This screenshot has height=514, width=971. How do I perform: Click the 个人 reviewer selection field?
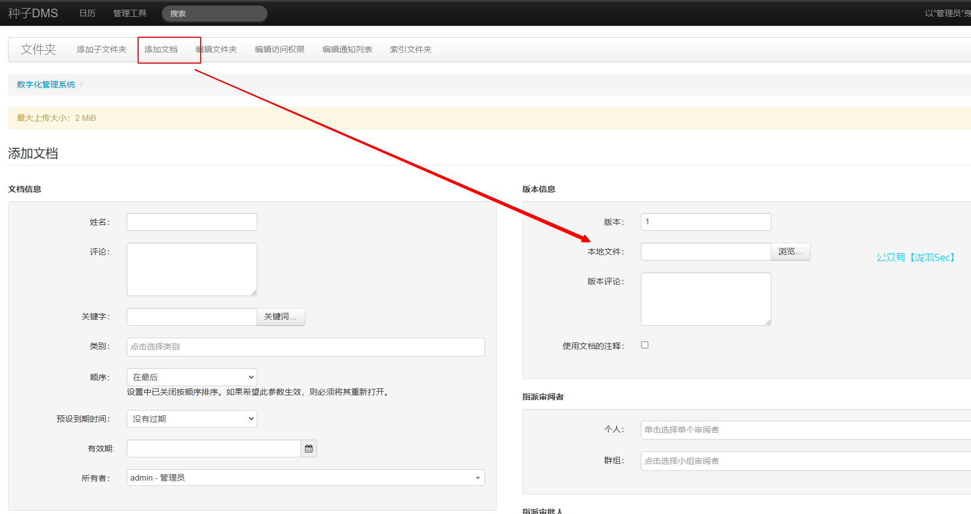pos(804,430)
